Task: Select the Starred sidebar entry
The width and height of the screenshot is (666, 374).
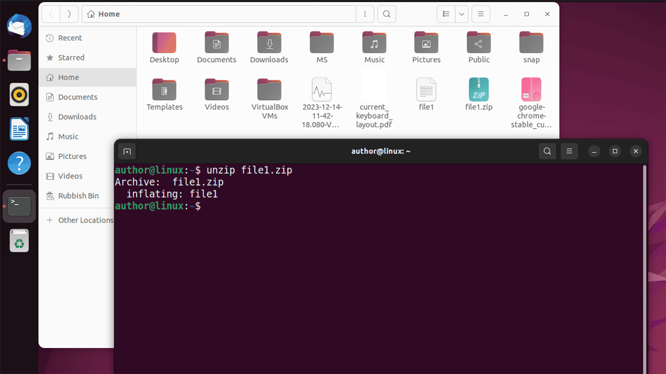Action: click(71, 57)
